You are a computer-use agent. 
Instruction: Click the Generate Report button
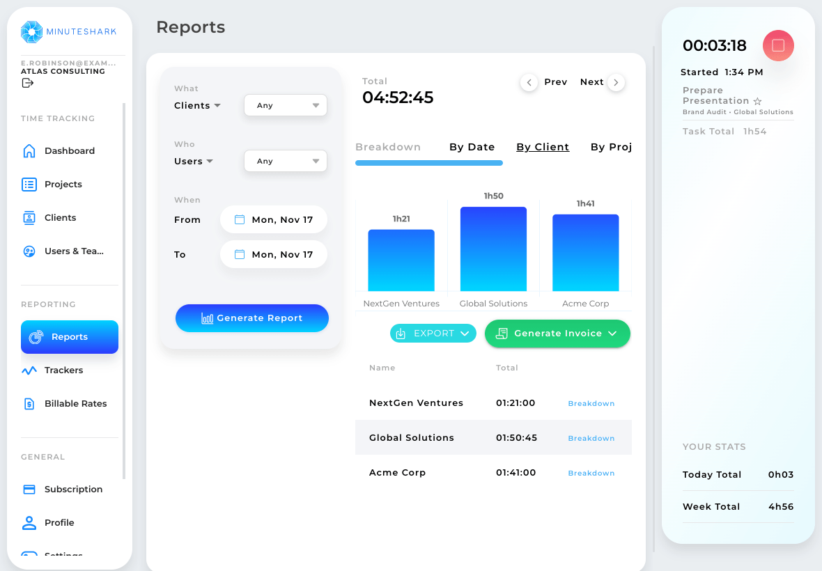click(x=251, y=318)
